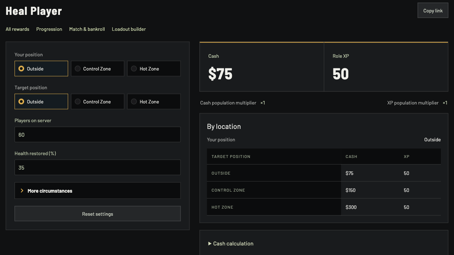Image resolution: width=454 pixels, height=255 pixels.
Task: Select Outside for Target position
Action: (x=41, y=102)
